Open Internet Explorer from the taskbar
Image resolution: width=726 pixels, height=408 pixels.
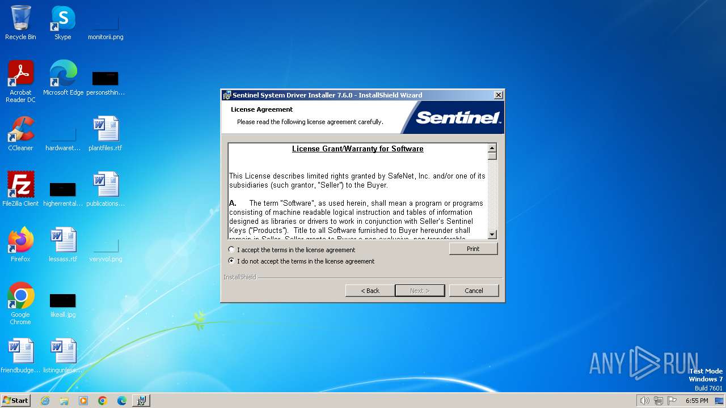pyautogui.click(x=45, y=401)
